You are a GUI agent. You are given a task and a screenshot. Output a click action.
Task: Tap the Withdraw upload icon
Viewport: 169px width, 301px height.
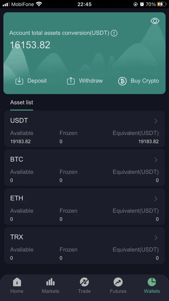71,81
